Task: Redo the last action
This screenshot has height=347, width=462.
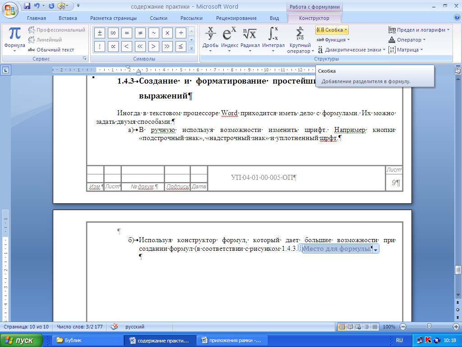Action: (51, 6)
